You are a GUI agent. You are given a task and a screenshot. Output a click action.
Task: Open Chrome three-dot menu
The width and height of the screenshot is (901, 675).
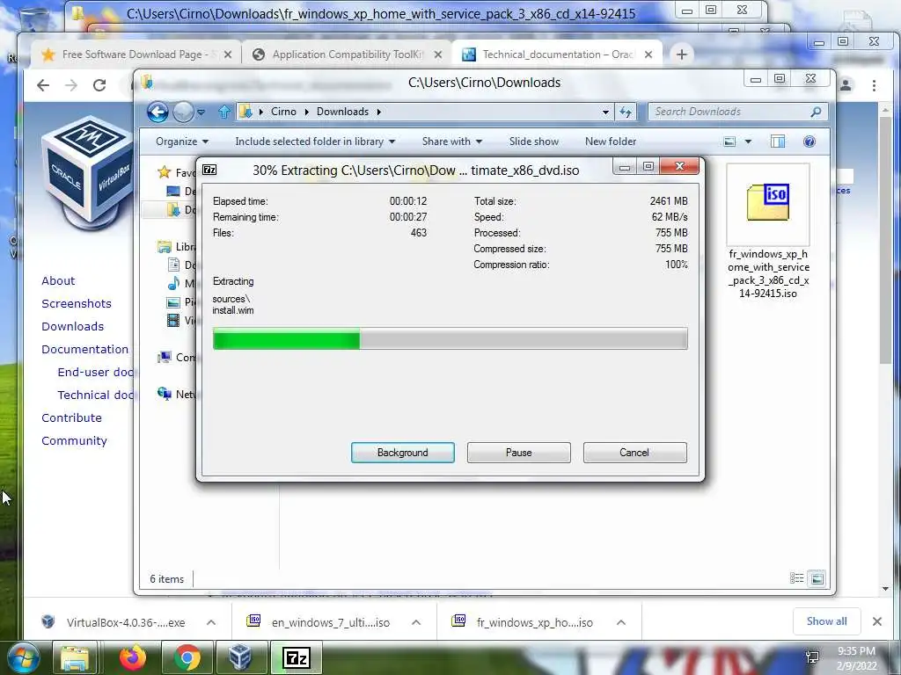[x=874, y=85]
